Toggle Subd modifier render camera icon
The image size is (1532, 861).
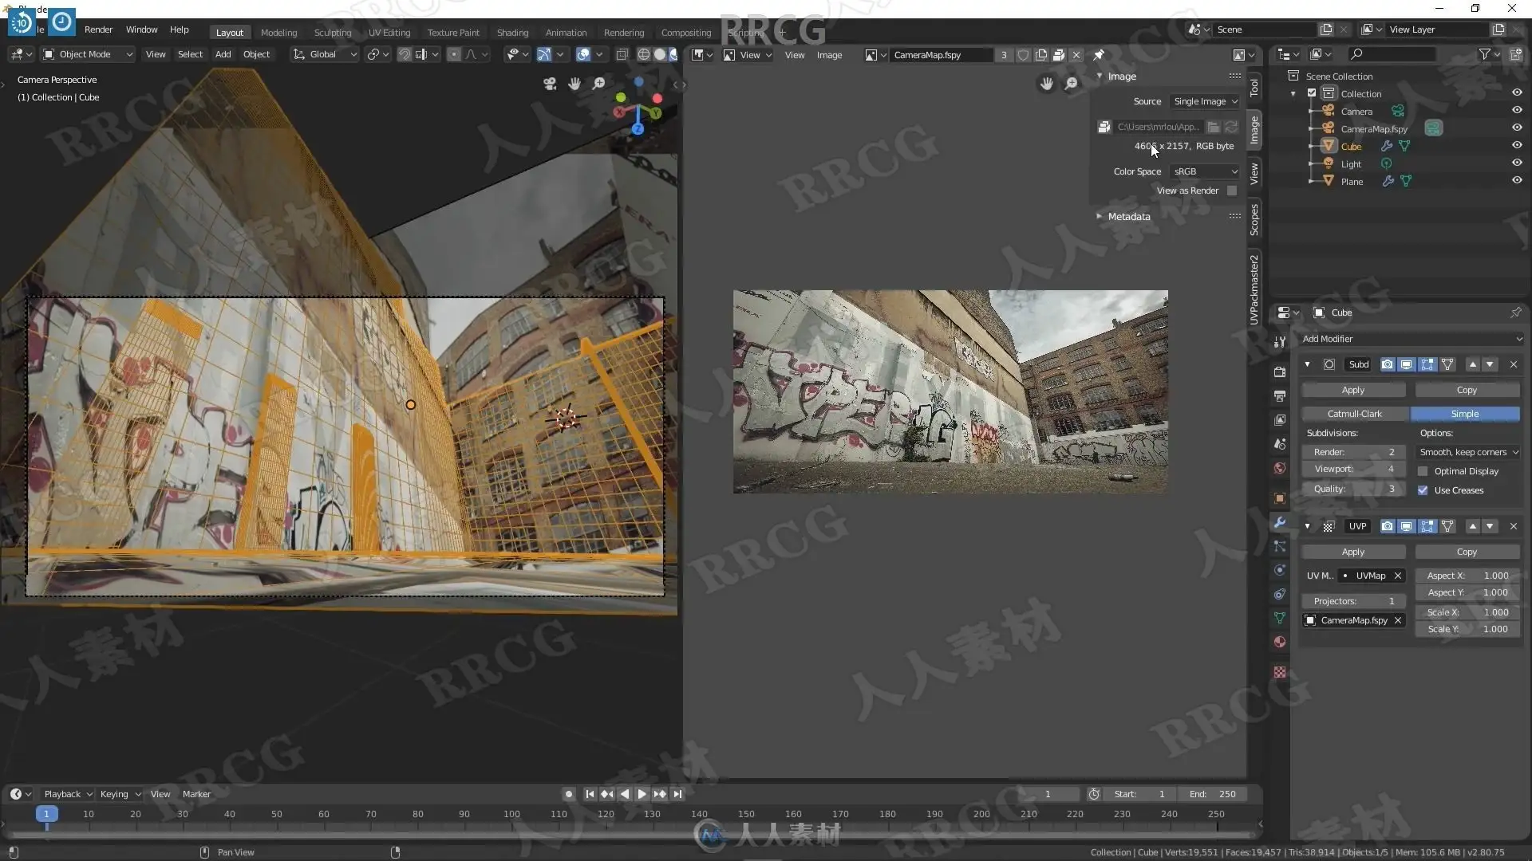1388,364
